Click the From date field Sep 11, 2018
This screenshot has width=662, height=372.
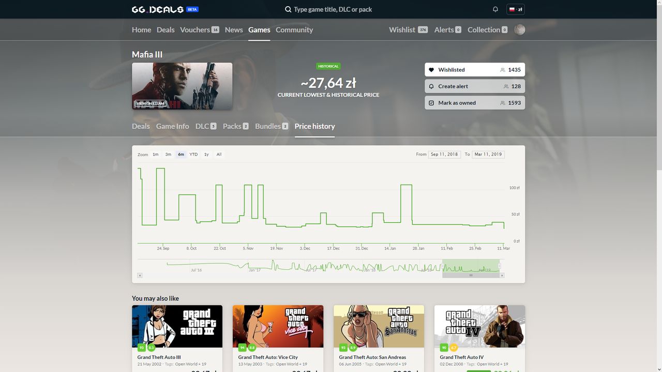point(444,154)
